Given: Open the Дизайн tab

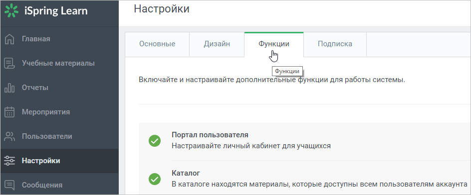Looking at the screenshot, I should (217, 44).
